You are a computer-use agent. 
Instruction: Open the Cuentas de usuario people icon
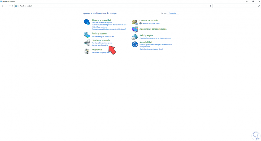(135, 22)
